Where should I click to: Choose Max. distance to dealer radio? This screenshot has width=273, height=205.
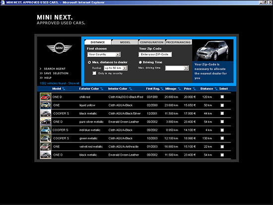click(x=89, y=62)
